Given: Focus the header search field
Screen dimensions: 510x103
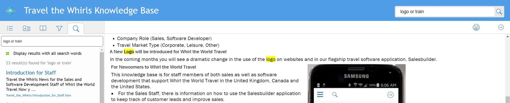Looking at the screenshot, I should (445, 12).
